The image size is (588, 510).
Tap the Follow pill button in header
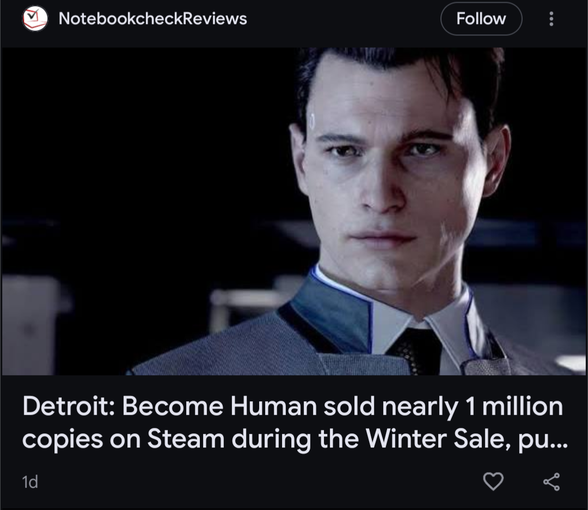(481, 18)
